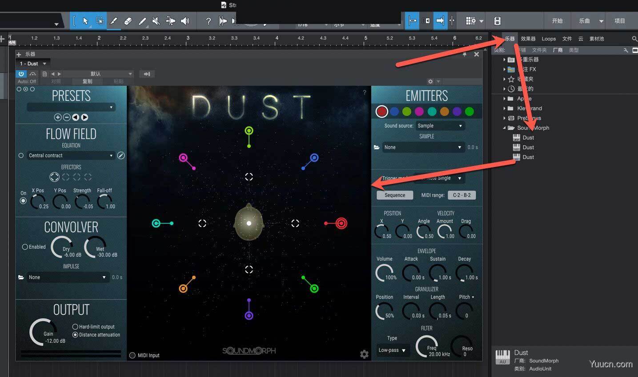This screenshot has height=377, width=638.
Task: Go to previous Dust preset
Action: (x=76, y=117)
